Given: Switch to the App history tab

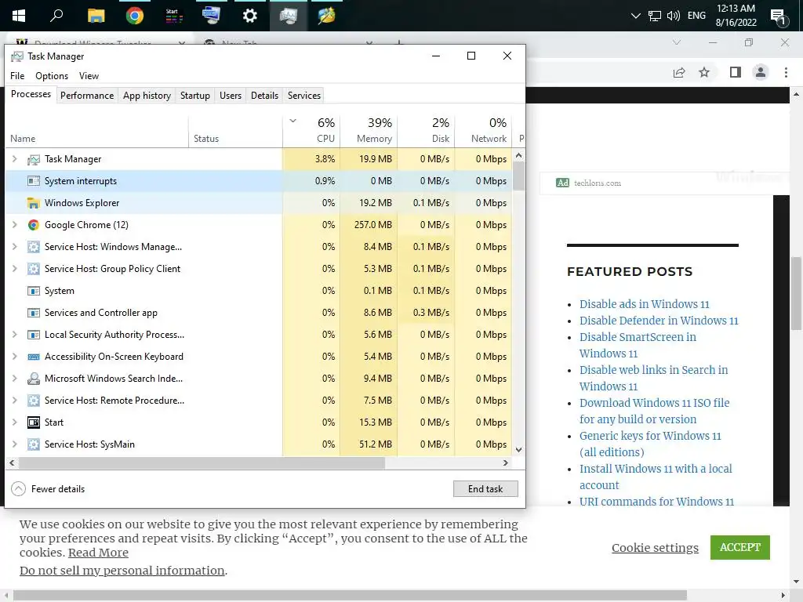Looking at the screenshot, I should pyautogui.click(x=147, y=96).
